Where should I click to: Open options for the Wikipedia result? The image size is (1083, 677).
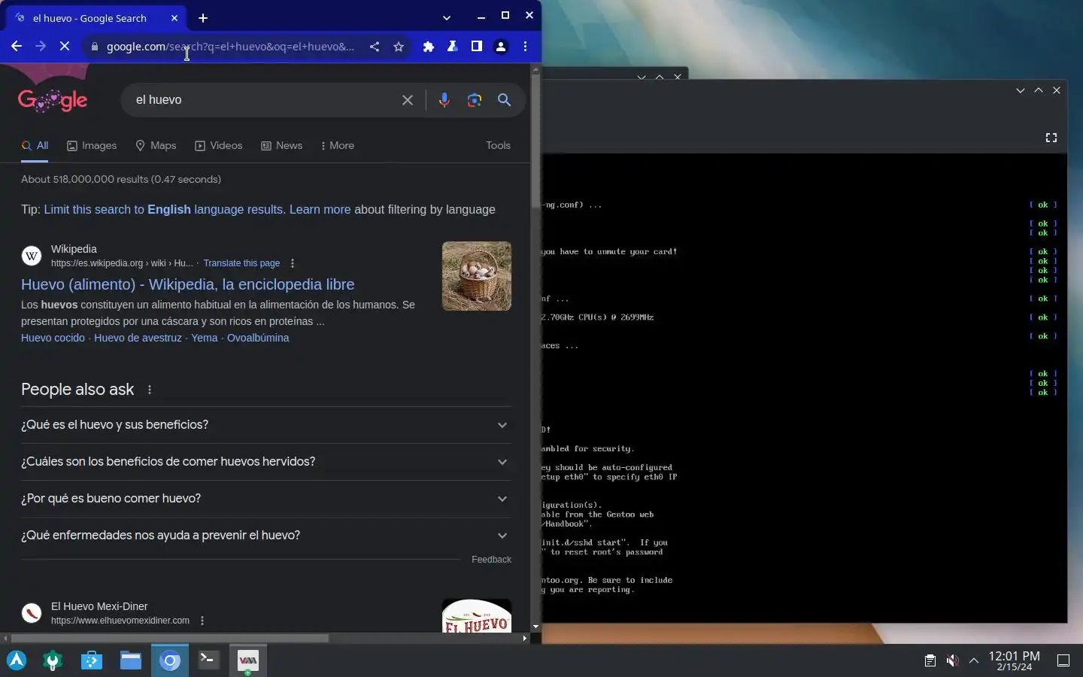coord(293,263)
